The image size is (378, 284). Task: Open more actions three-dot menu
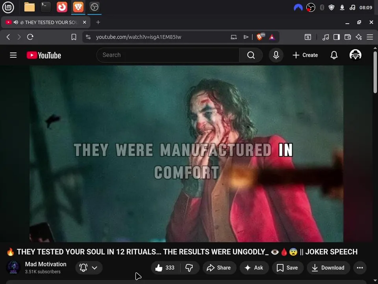coord(360,267)
